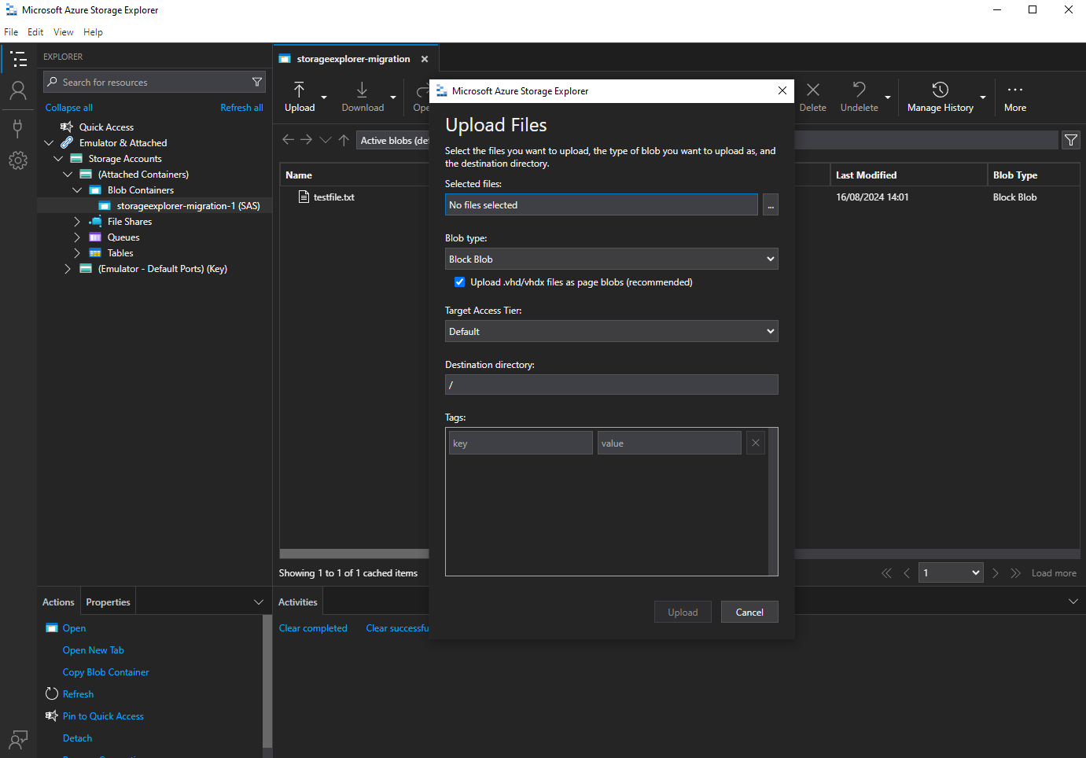
Task: Collapse the Blob Containers node
Action: [x=77, y=190]
